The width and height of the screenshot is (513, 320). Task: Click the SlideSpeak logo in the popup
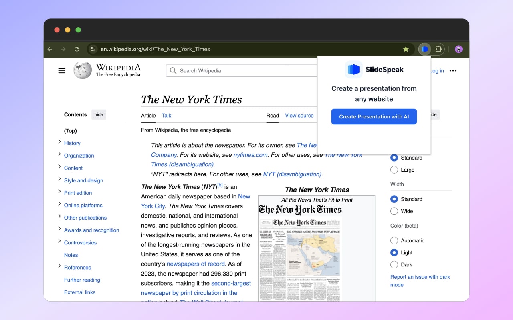click(353, 70)
